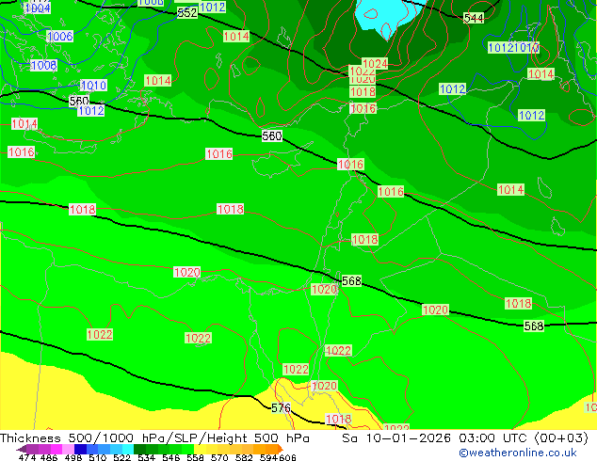Click the red 1024 pressure label
The height and width of the screenshot is (461, 597).
pyautogui.click(x=375, y=63)
